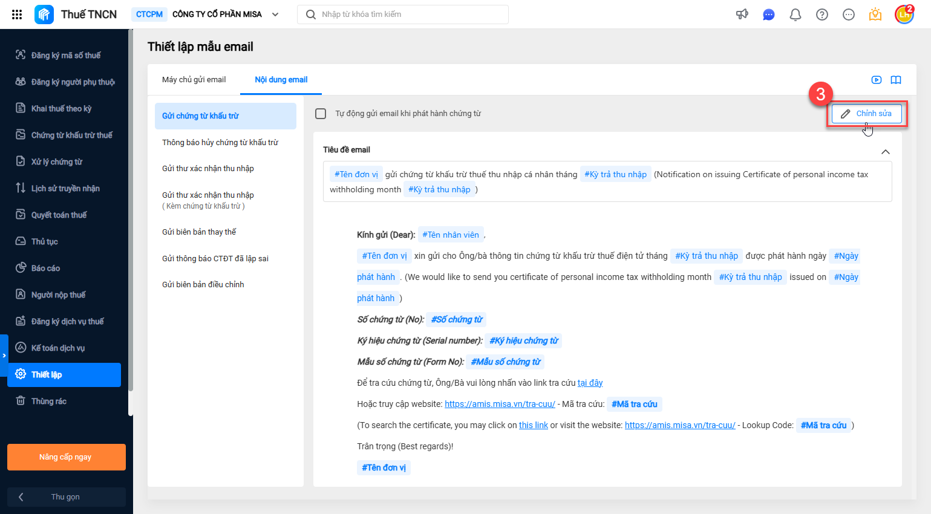Open the user guide book icon

(x=896, y=80)
